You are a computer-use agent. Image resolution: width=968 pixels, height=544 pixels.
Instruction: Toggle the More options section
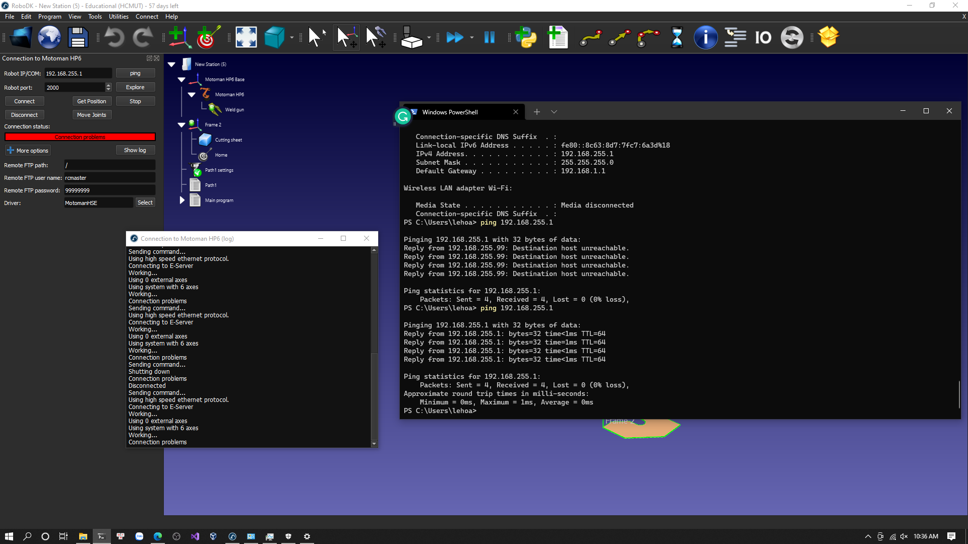28,151
